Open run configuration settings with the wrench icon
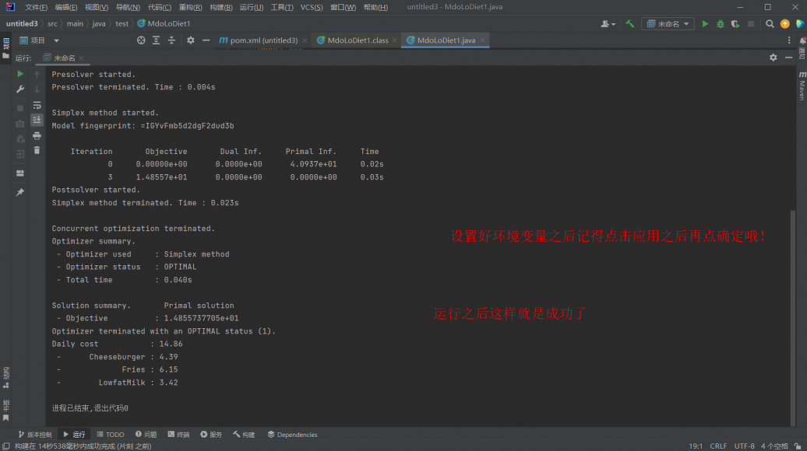807x451 pixels. [x=19, y=89]
